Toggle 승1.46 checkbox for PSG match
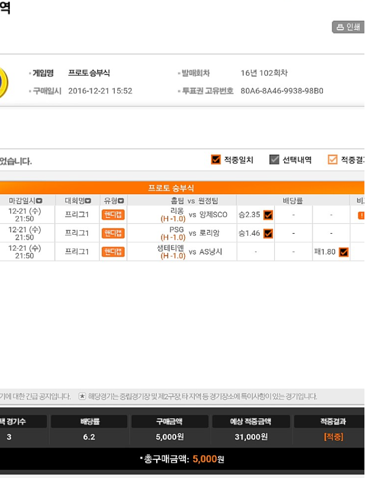 (268, 233)
